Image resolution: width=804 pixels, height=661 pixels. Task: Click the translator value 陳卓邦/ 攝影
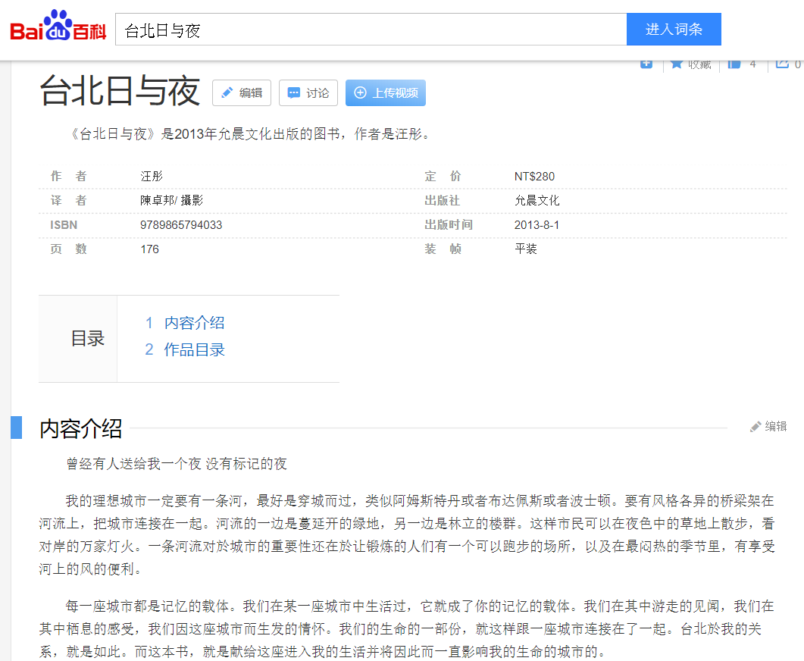(x=172, y=201)
